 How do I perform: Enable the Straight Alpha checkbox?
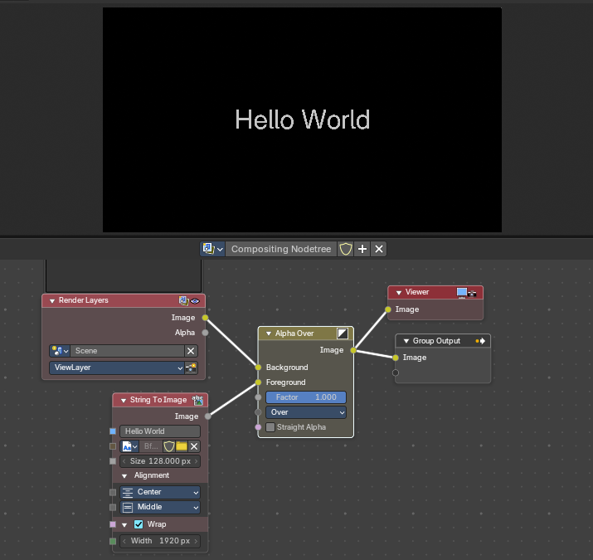click(x=270, y=427)
